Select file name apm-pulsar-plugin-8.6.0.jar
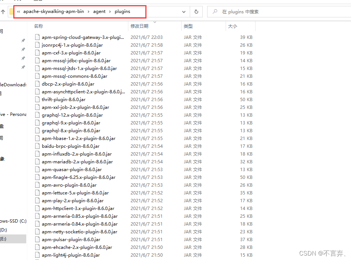The image size is (351, 260). click(71, 240)
